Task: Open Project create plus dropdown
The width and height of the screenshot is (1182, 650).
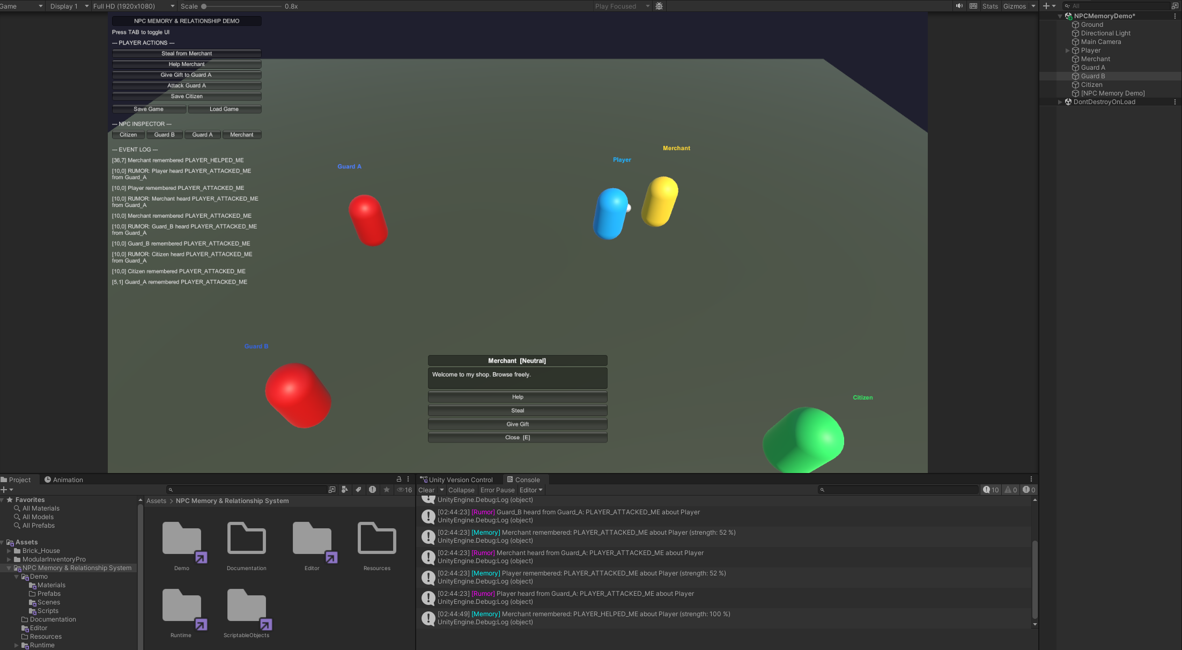Action: pos(7,490)
